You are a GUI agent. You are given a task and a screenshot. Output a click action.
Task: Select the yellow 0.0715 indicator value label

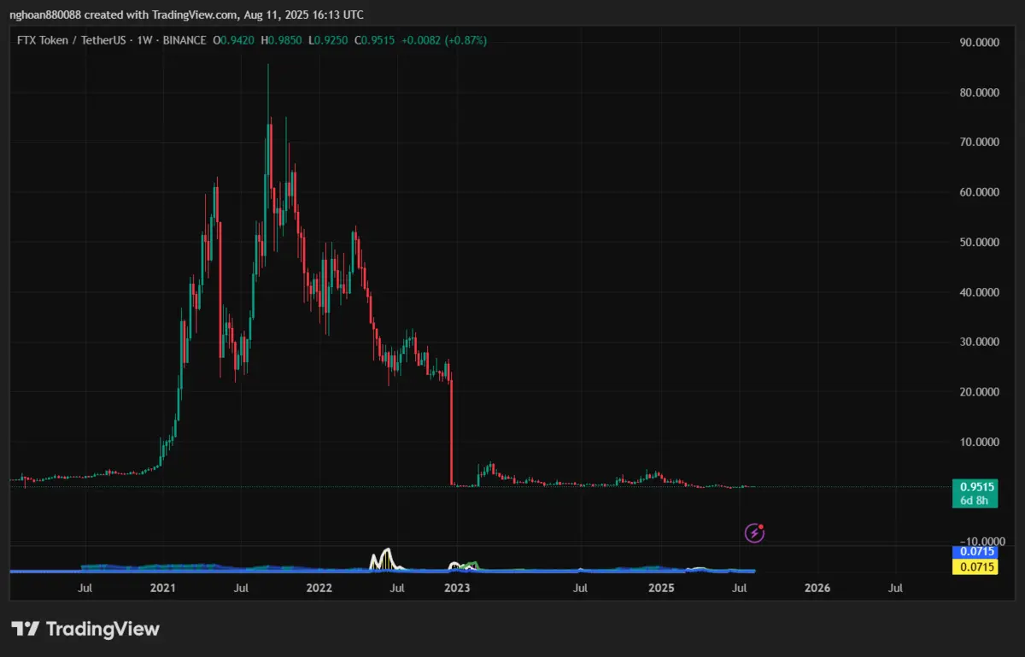(974, 566)
